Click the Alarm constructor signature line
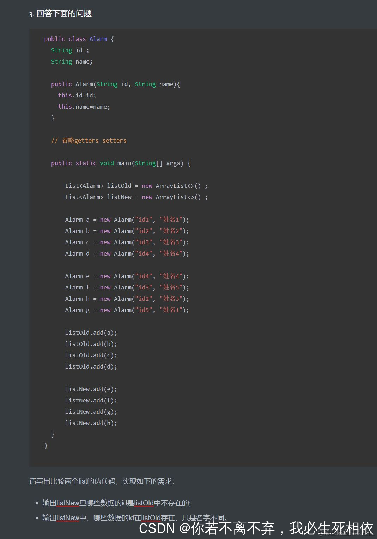The image size is (377, 539). [x=116, y=84]
